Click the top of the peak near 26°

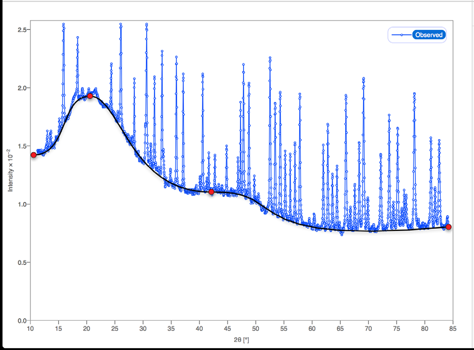[x=121, y=24]
